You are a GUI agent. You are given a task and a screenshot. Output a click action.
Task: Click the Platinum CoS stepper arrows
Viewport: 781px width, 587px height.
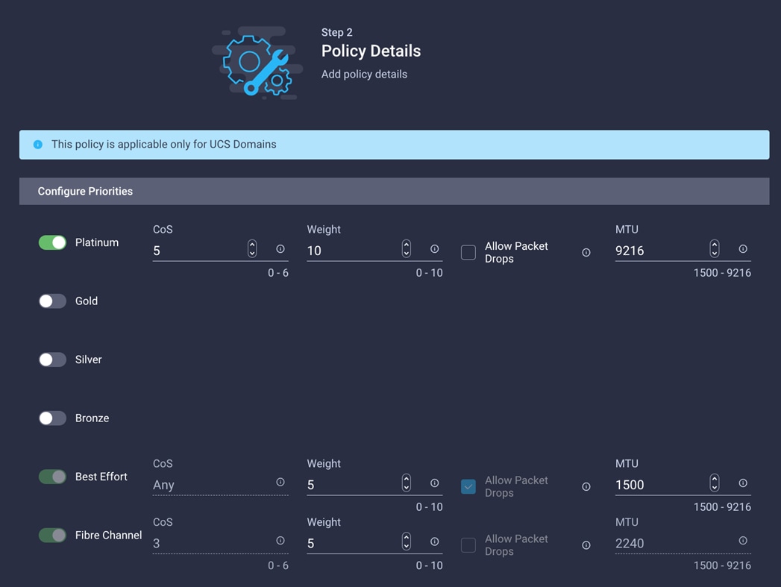point(252,248)
